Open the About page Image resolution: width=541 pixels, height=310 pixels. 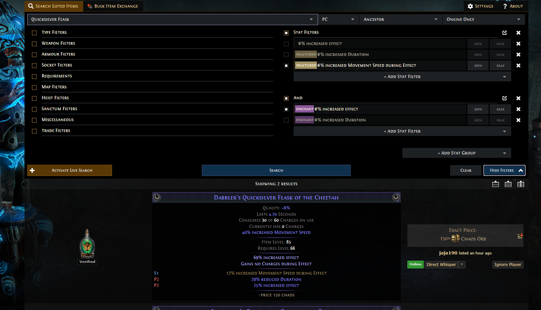pos(513,6)
